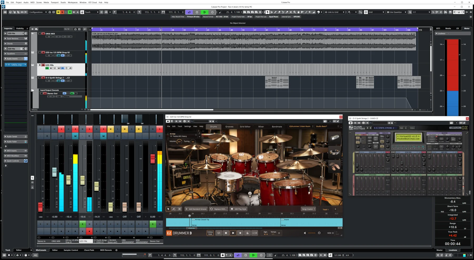Open the Use Quantize dropdown
The height and width of the screenshot is (260, 474).
pos(396,12)
